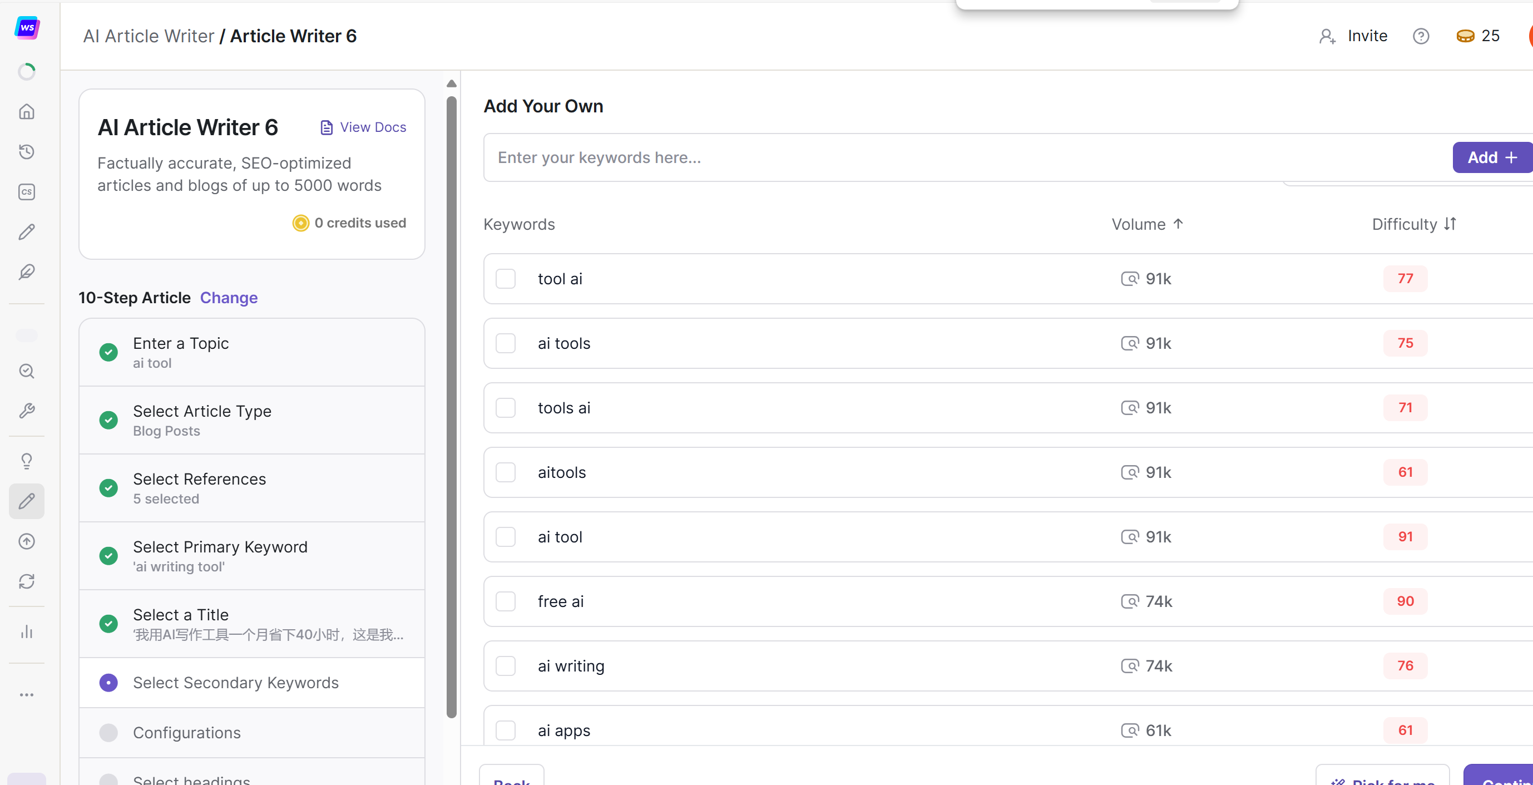1533x785 pixels.
Task: Select the 'aitools' keyword checkbox
Action: tap(505, 472)
